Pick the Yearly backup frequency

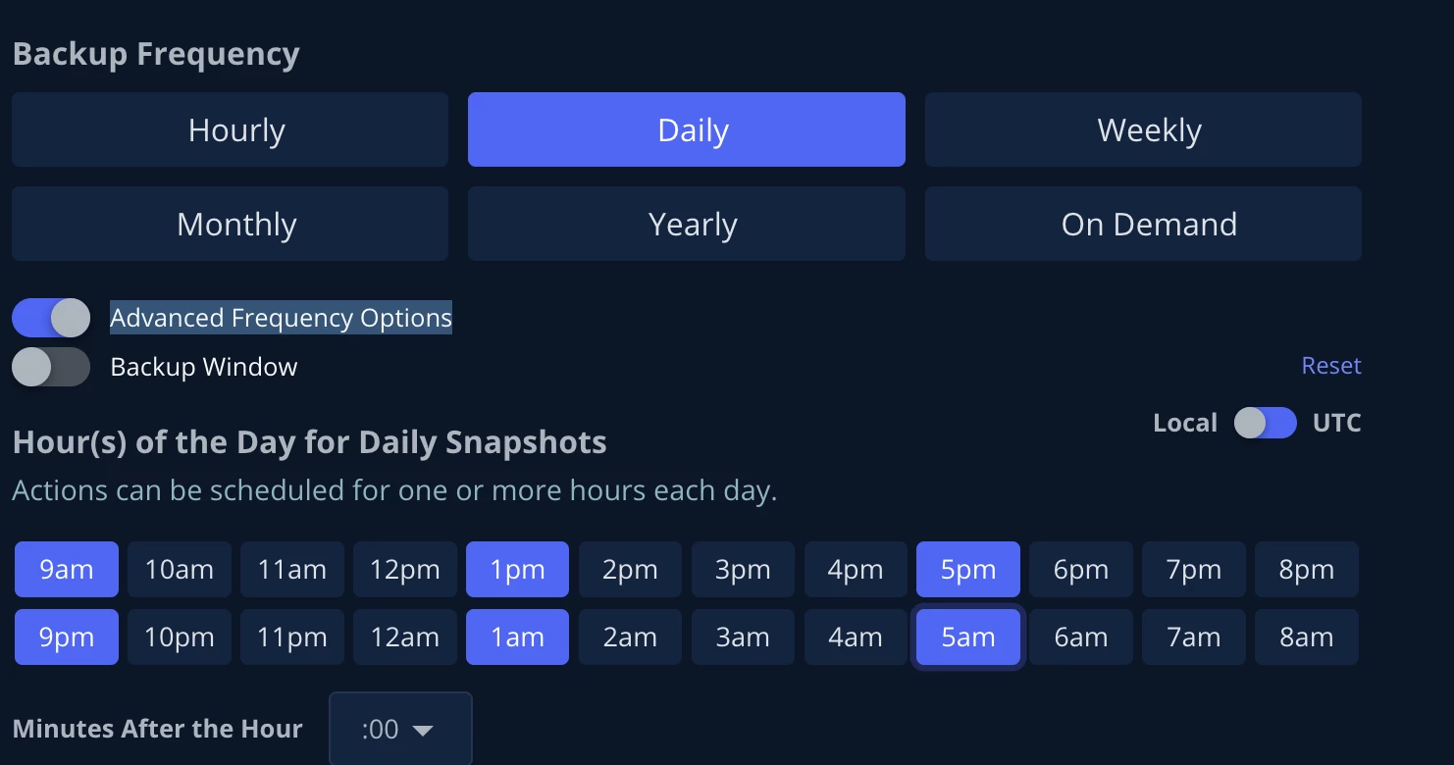pyautogui.click(x=686, y=225)
